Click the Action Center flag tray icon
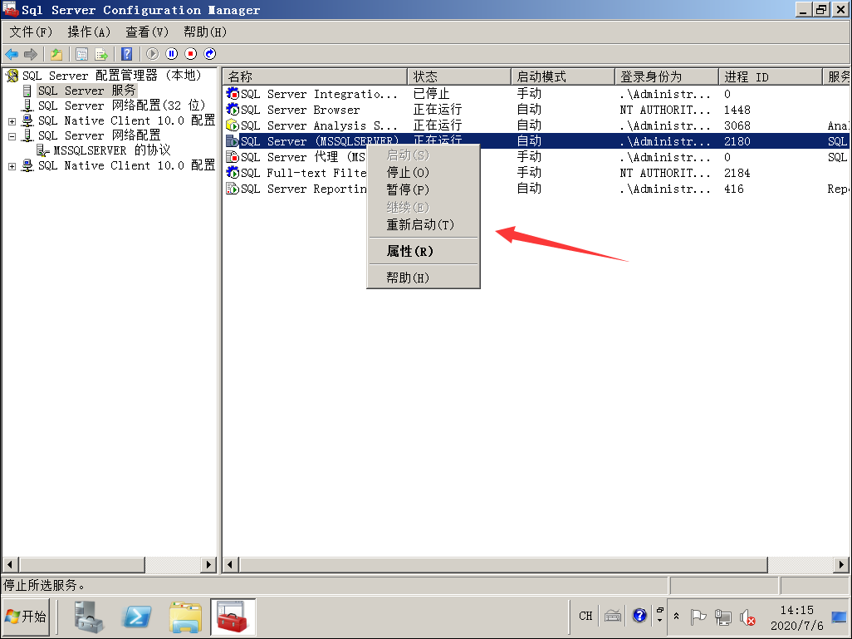852x639 pixels. coord(698,617)
